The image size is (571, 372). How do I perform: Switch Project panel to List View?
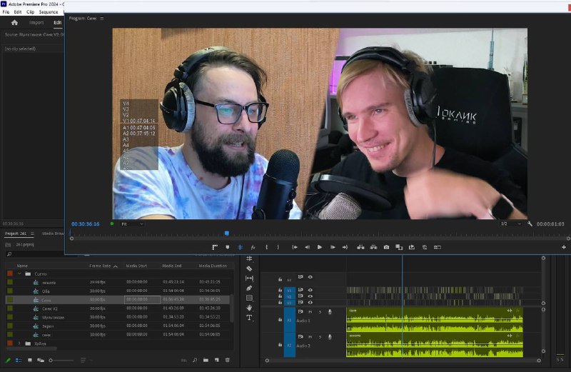click(19, 361)
